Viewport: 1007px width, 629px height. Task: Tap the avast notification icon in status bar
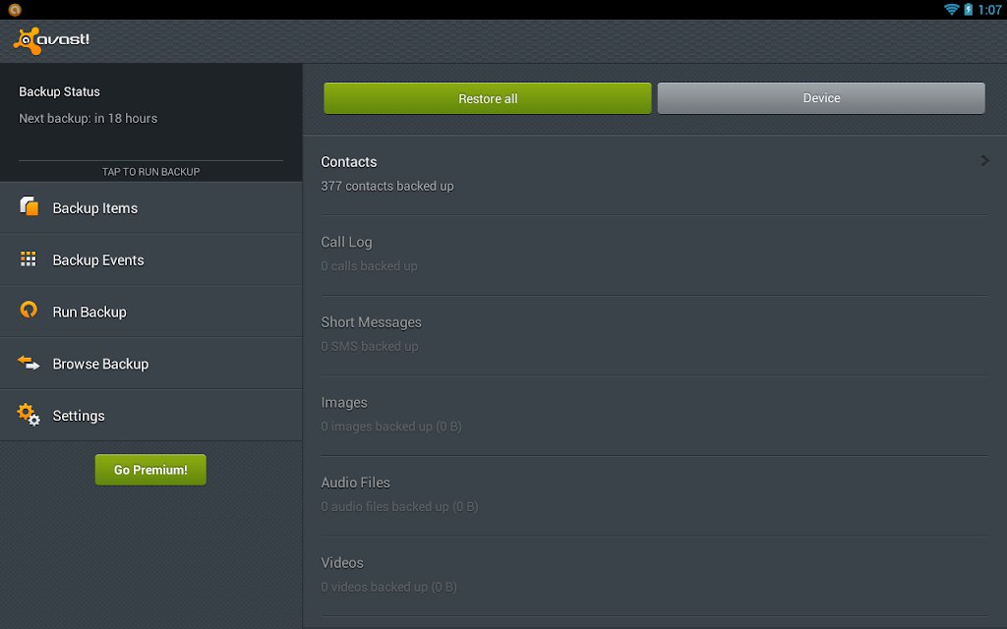pos(15,10)
